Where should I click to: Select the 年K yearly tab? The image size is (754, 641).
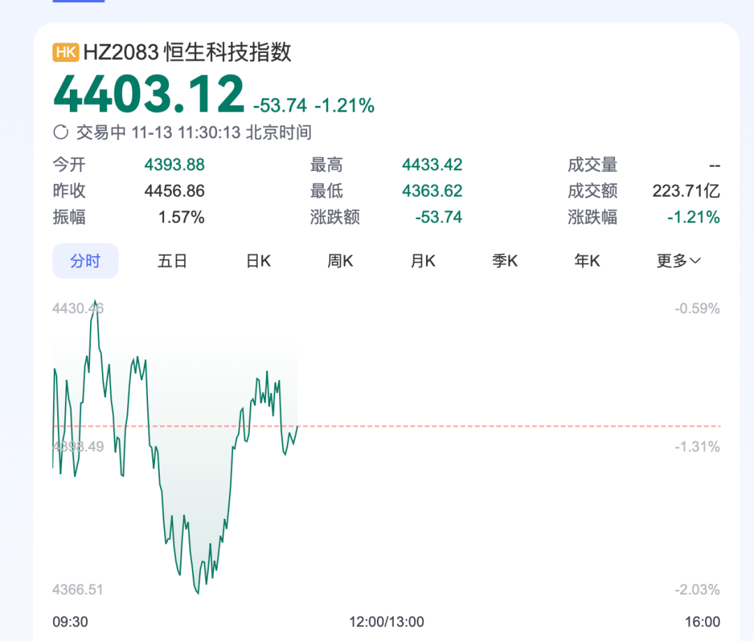pos(587,261)
